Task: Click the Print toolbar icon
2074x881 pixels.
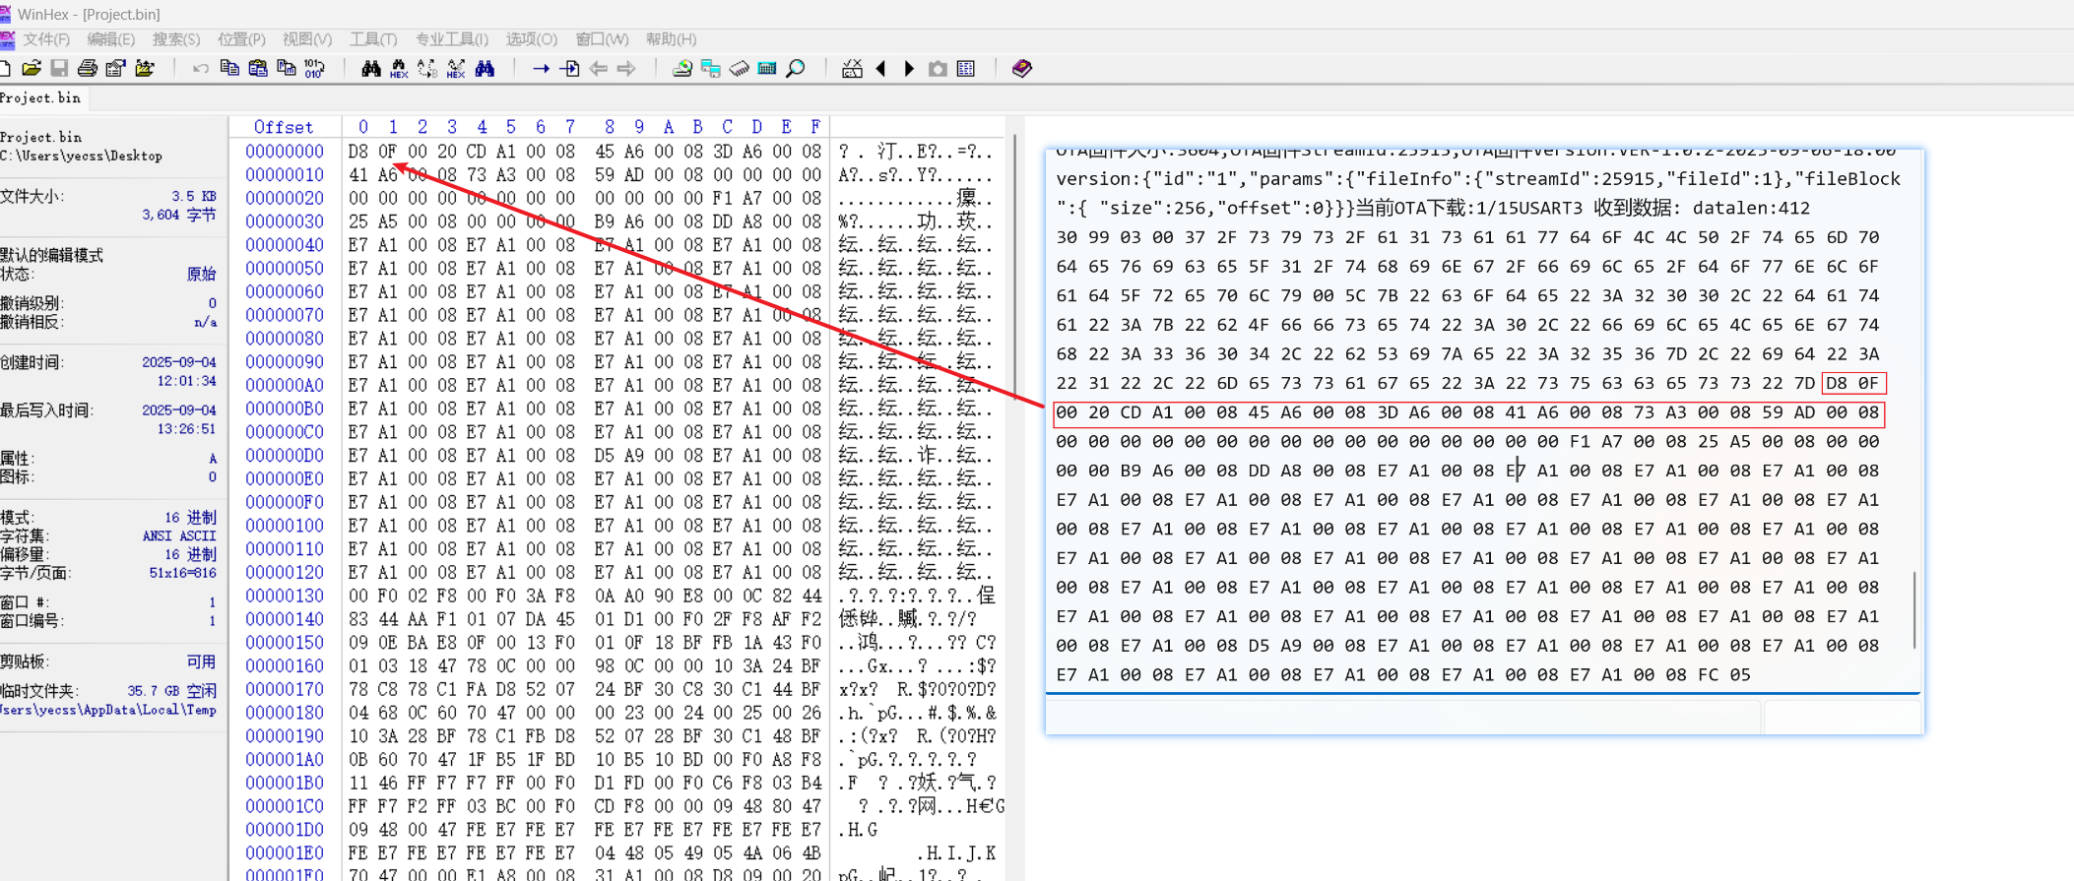Action: (88, 68)
